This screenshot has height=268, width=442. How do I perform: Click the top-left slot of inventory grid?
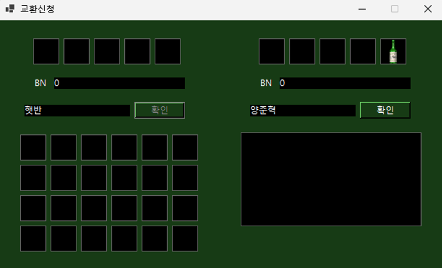[x=33, y=147]
